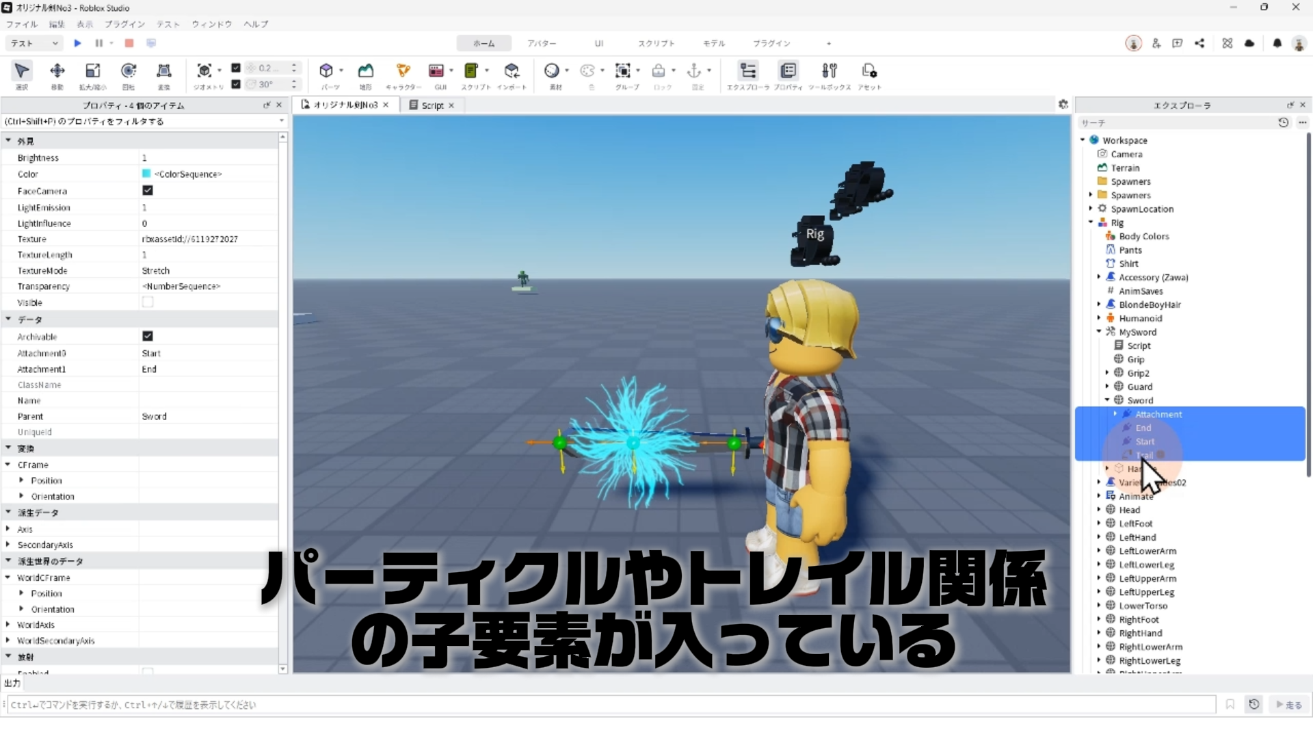Open the viewport settings gear icon

[x=1063, y=104]
